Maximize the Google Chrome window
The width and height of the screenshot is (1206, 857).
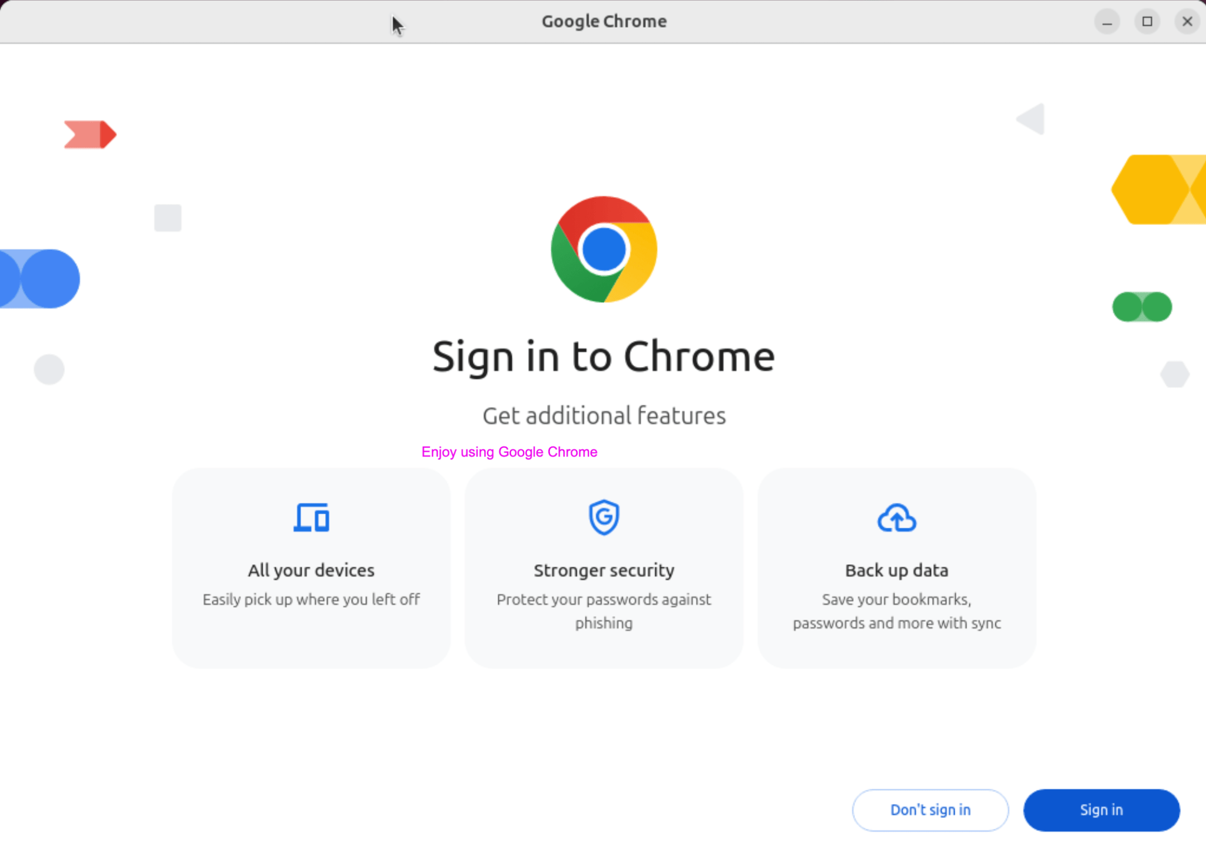[x=1147, y=22]
